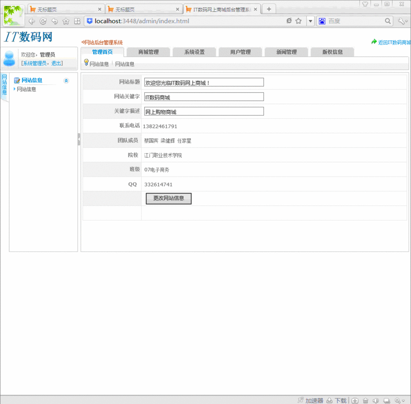This screenshot has height=404, width=411.
Task: Click the status bar window/screen icon
Action: pos(387,400)
